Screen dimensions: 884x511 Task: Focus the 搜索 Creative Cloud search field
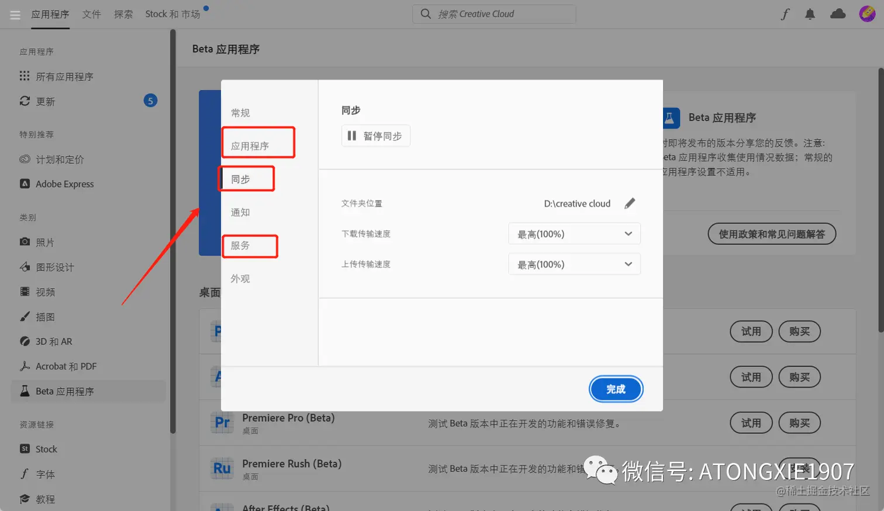[494, 13]
